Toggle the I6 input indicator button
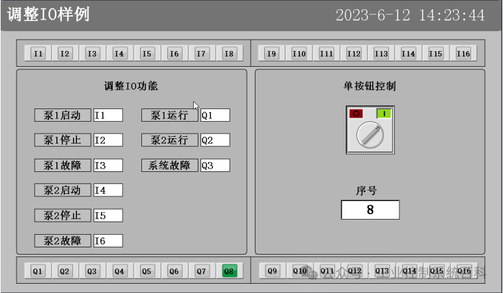This screenshot has height=293, width=503. point(174,54)
